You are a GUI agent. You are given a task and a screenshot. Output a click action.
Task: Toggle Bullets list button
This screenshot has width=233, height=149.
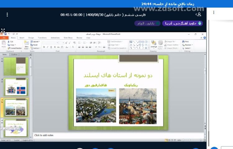[80, 43]
